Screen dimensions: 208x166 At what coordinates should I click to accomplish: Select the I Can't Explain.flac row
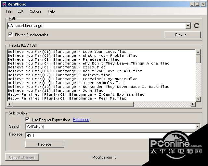point(101,94)
